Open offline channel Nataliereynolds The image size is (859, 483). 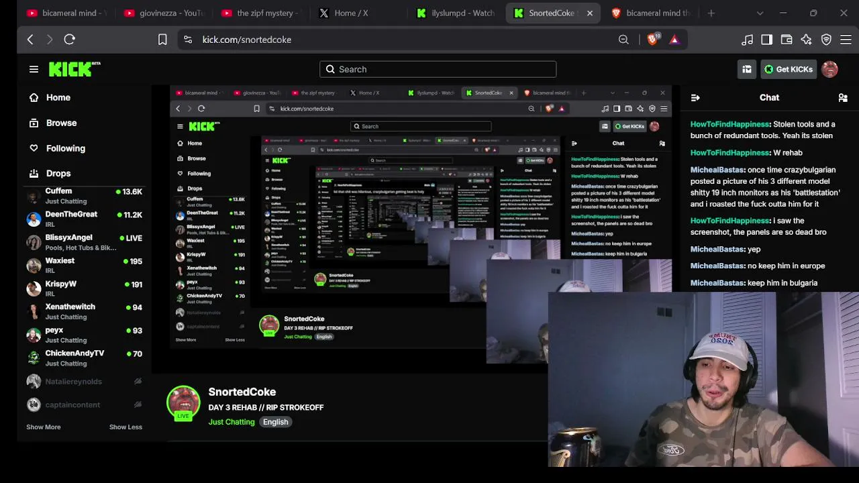click(x=85, y=381)
